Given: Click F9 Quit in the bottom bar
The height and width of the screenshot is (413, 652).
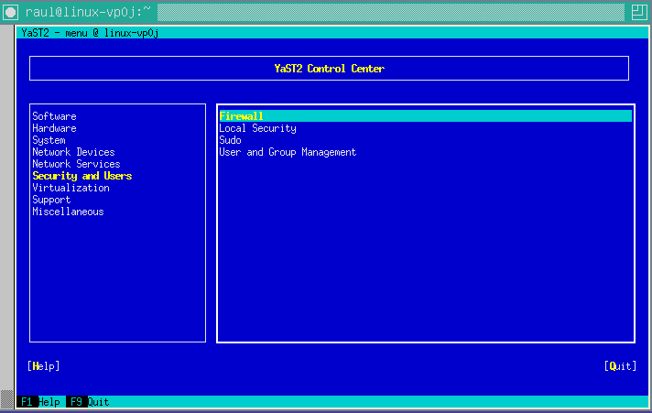Looking at the screenshot, I should click(x=89, y=402).
